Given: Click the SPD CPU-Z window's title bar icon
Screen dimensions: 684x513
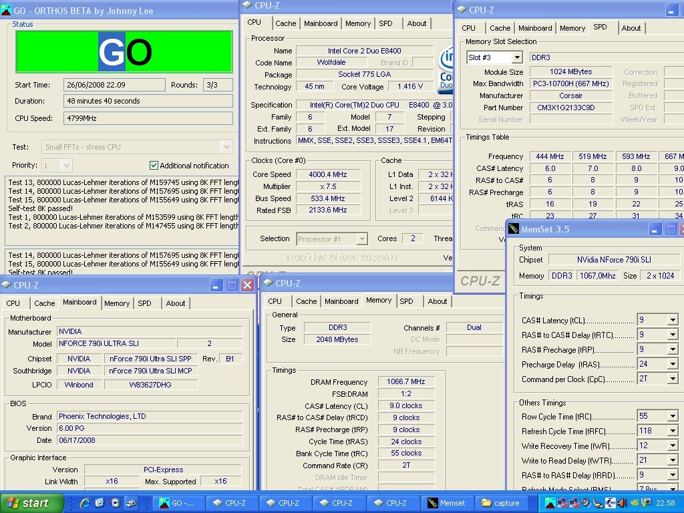Looking at the screenshot, I should coord(462,9).
